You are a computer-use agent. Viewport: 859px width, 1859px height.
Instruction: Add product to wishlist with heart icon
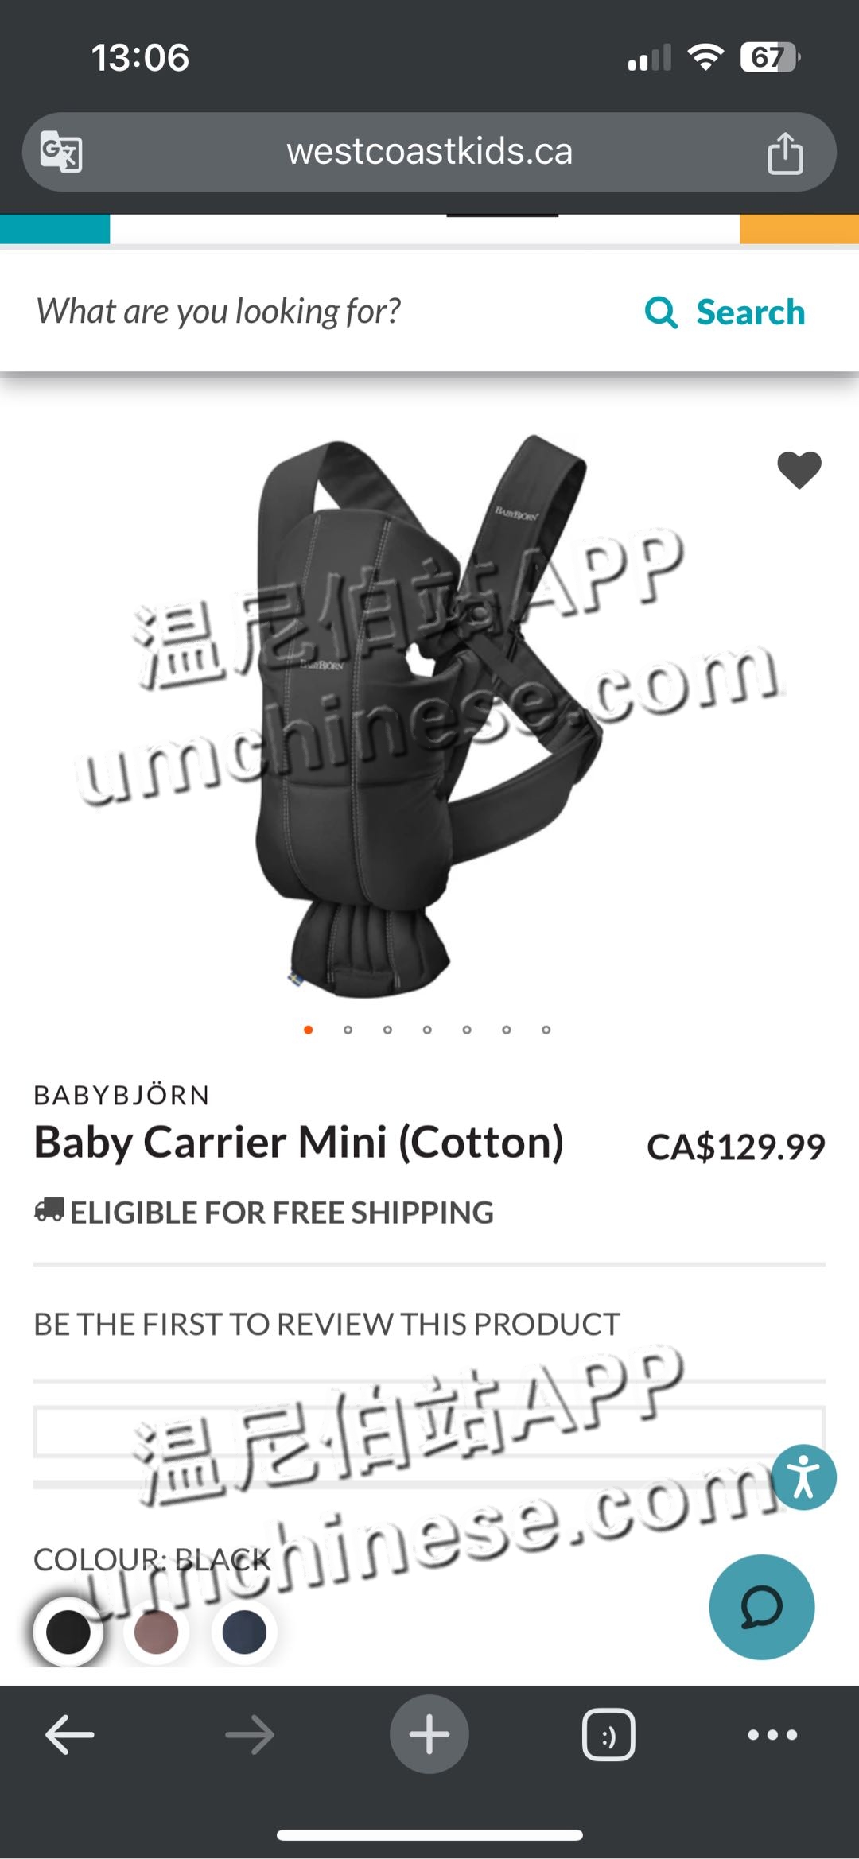click(799, 469)
